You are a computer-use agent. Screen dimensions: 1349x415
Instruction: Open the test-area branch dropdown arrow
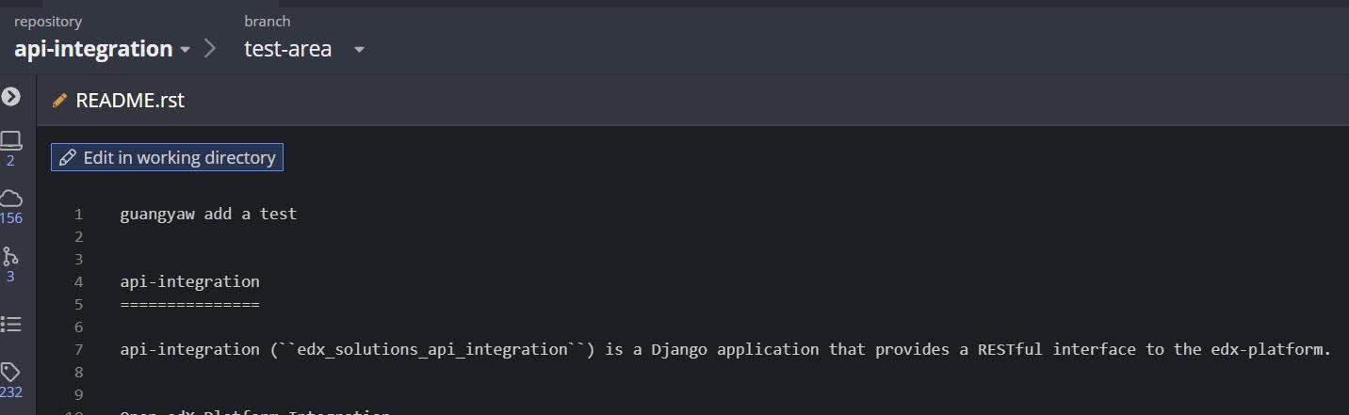point(359,50)
